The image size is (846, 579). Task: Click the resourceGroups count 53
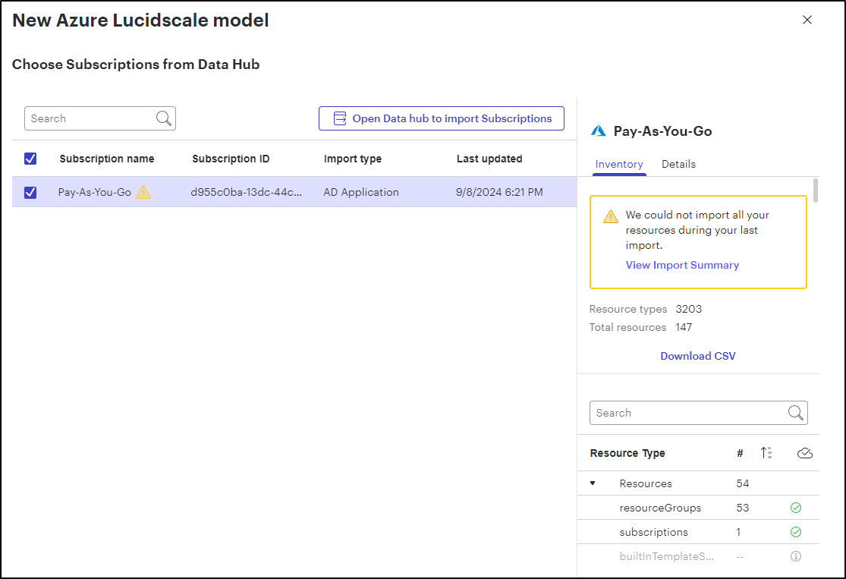point(742,508)
